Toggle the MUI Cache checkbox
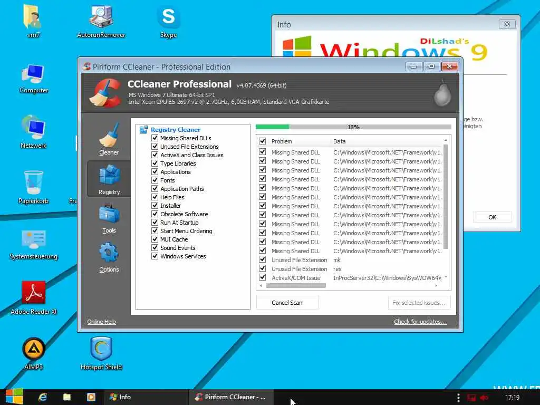 click(155, 239)
